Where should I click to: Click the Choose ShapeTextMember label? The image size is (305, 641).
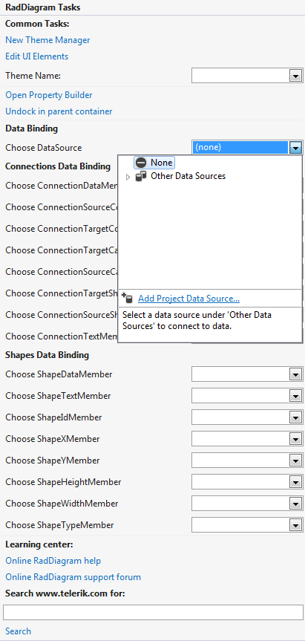pos(58,396)
